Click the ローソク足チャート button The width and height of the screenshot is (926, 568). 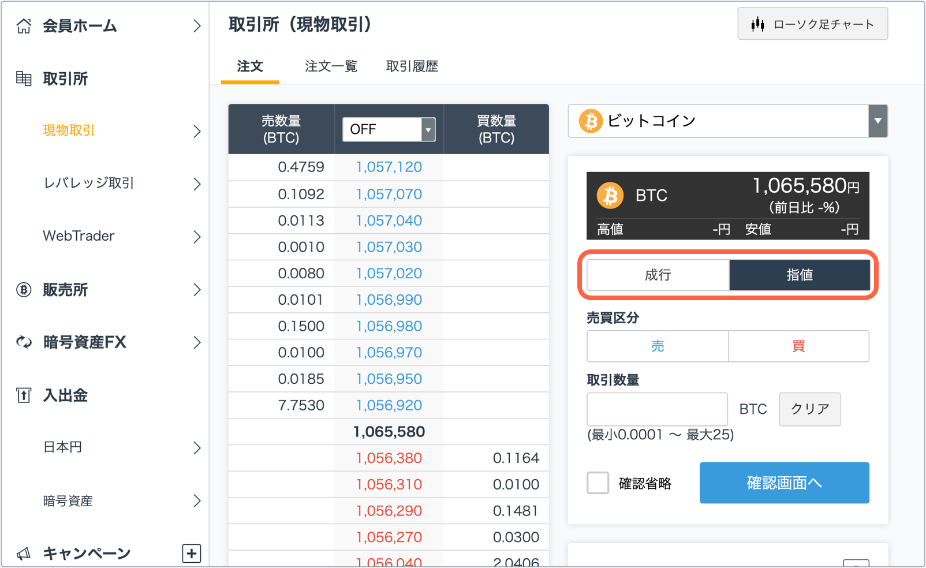click(813, 24)
